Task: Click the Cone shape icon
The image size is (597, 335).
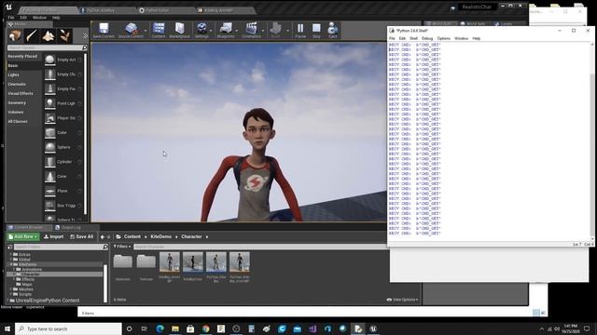Action: 49,176
